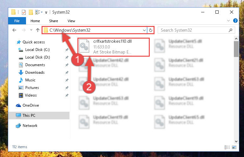This screenshot has height=157, width=244.
Task: Click the scroll up arrow of file list
Action: click(236, 39)
